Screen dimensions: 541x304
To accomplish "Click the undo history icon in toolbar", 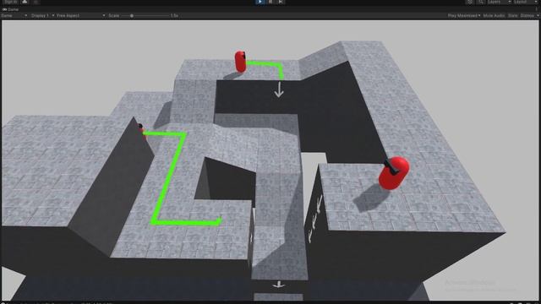I will click(470, 2).
